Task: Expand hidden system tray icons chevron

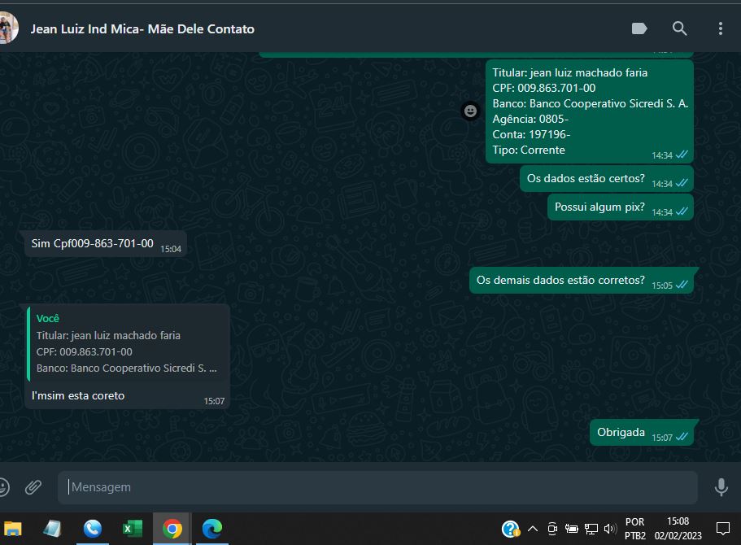Action: [x=533, y=529]
